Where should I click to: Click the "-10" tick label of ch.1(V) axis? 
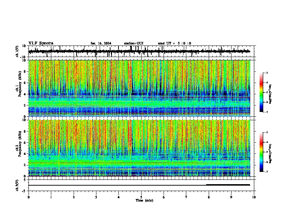pyautogui.click(x=23, y=57)
